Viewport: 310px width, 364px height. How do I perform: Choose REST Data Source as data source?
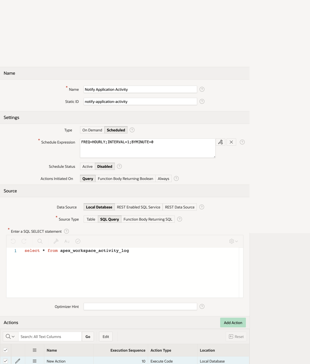click(x=180, y=207)
